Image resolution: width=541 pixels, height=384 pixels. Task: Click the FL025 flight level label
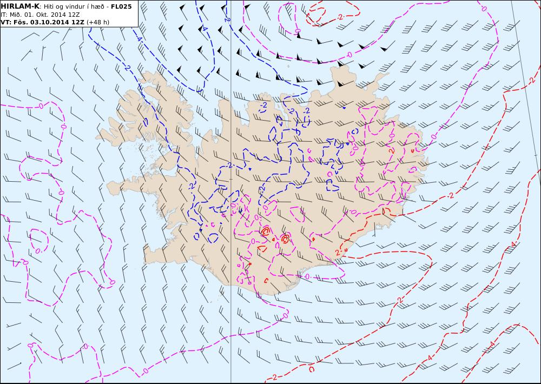[x=121, y=6]
